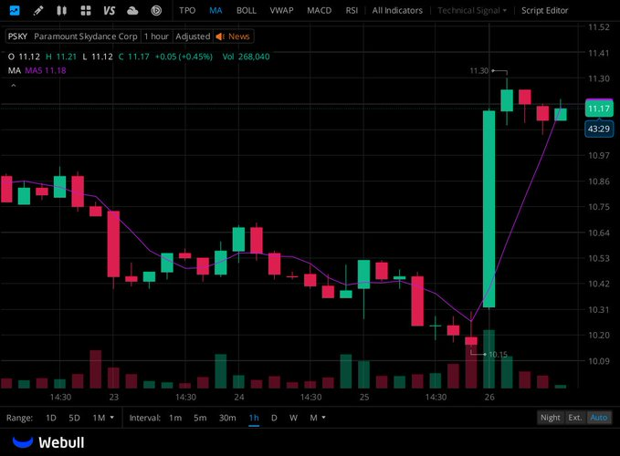Collapse the indicator legend with caret
The height and width of the screenshot is (456, 620).
[14, 86]
